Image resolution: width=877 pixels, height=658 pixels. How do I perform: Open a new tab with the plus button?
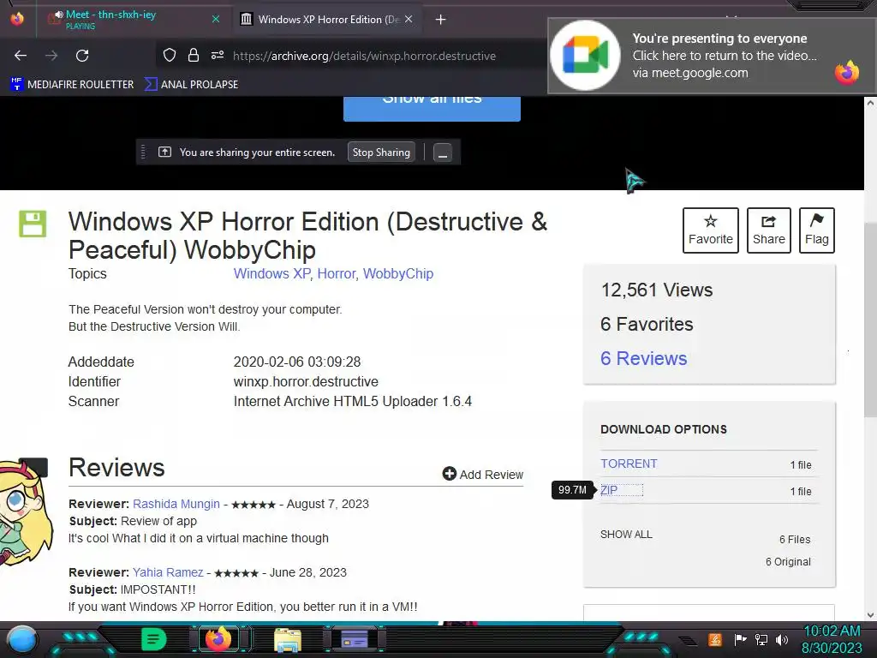point(441,20)
